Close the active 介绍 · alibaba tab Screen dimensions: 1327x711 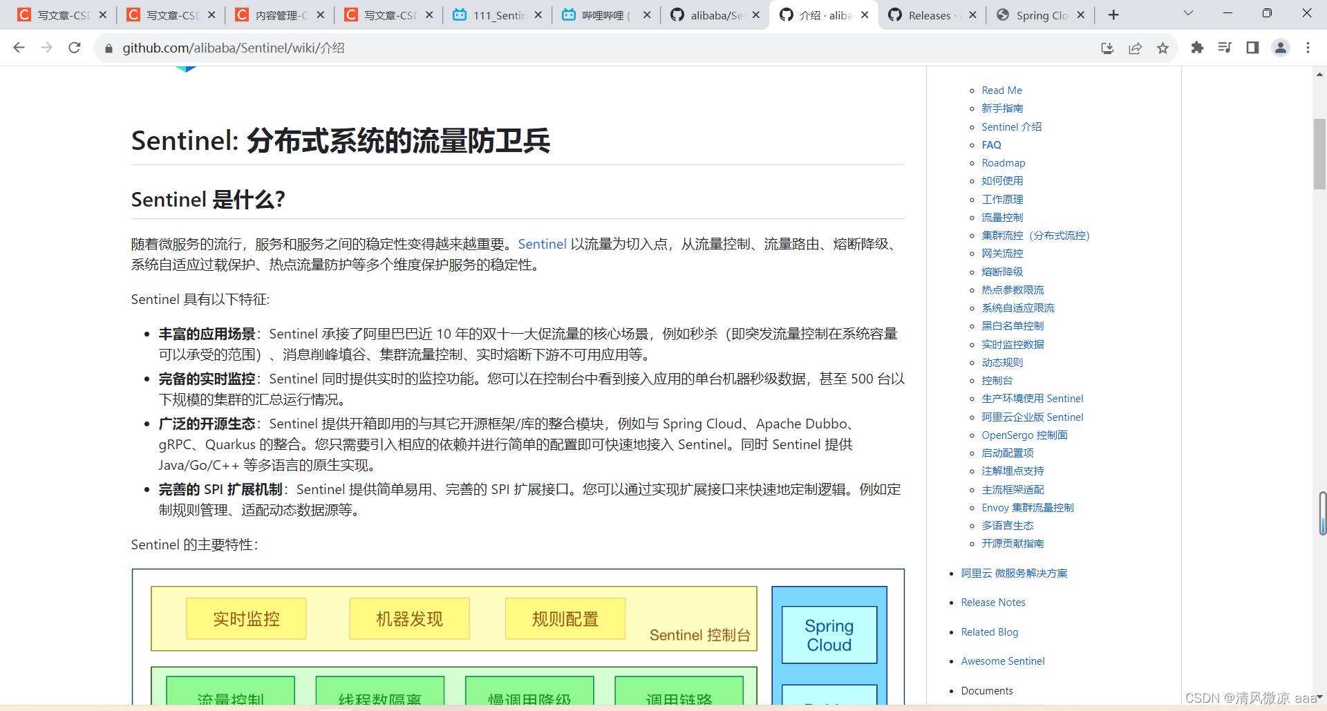pyautogui.click(x=865, y=15)
